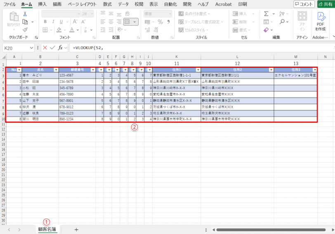Open the 数式 ribbon tab
Viewport: 335px width, 234px height.
point(107,4)
